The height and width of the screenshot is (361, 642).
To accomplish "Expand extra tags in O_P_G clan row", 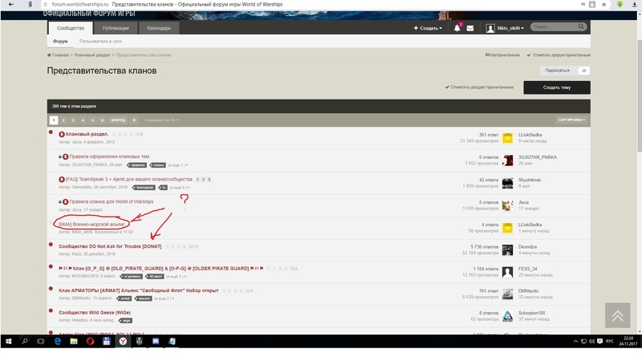I will tap(176, 277).
